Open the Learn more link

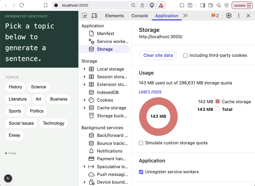pos(150,91)
